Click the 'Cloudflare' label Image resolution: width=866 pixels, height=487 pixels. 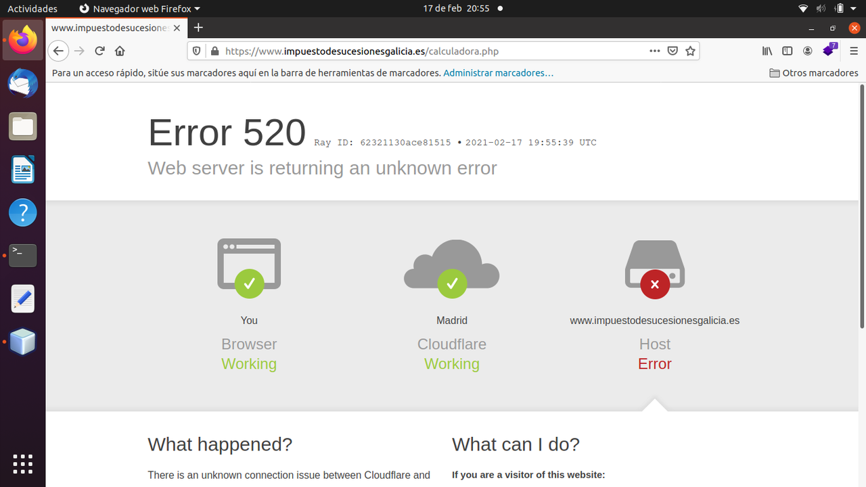pyautogui.click(x=452, y=344)
